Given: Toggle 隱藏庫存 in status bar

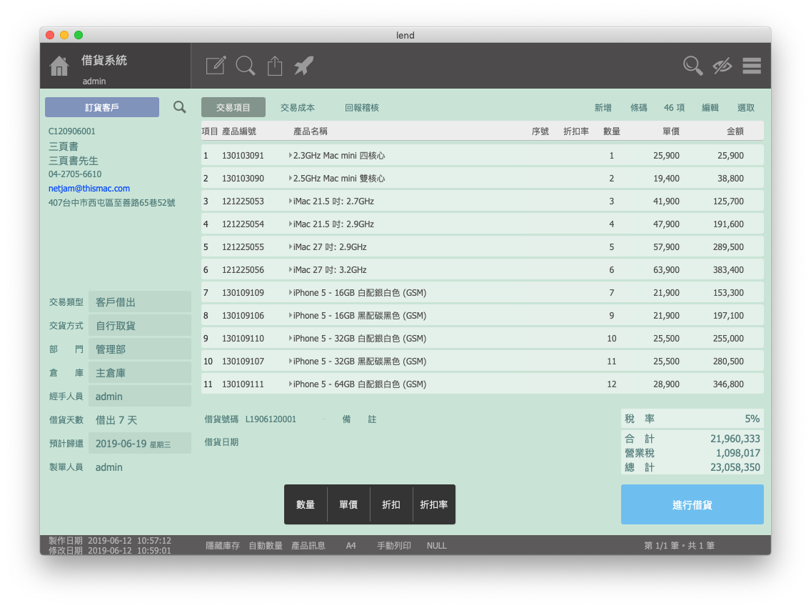Looking at the screenshot, I should pos(223,545).
